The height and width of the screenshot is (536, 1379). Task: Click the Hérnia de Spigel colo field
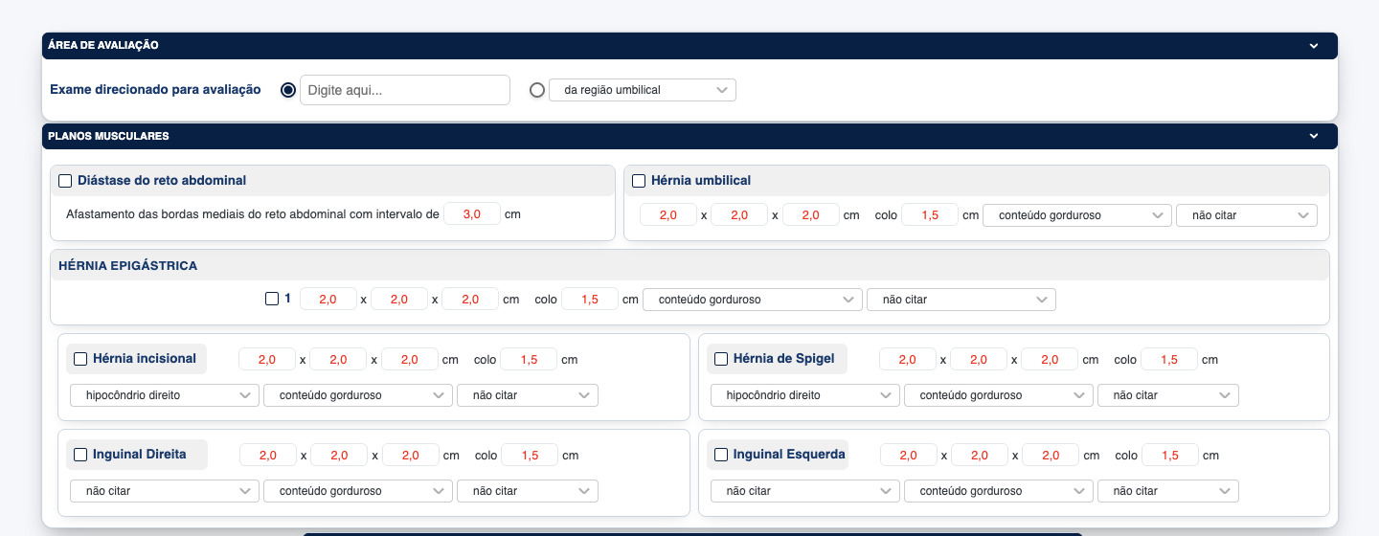tap(1168, 359)
